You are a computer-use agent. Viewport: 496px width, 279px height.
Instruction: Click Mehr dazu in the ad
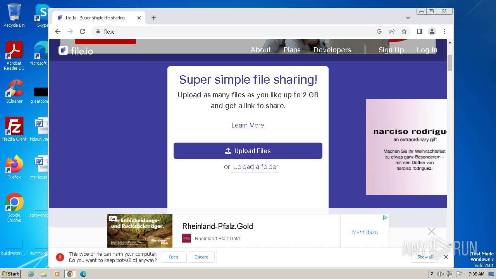click(x=365, y=232)
